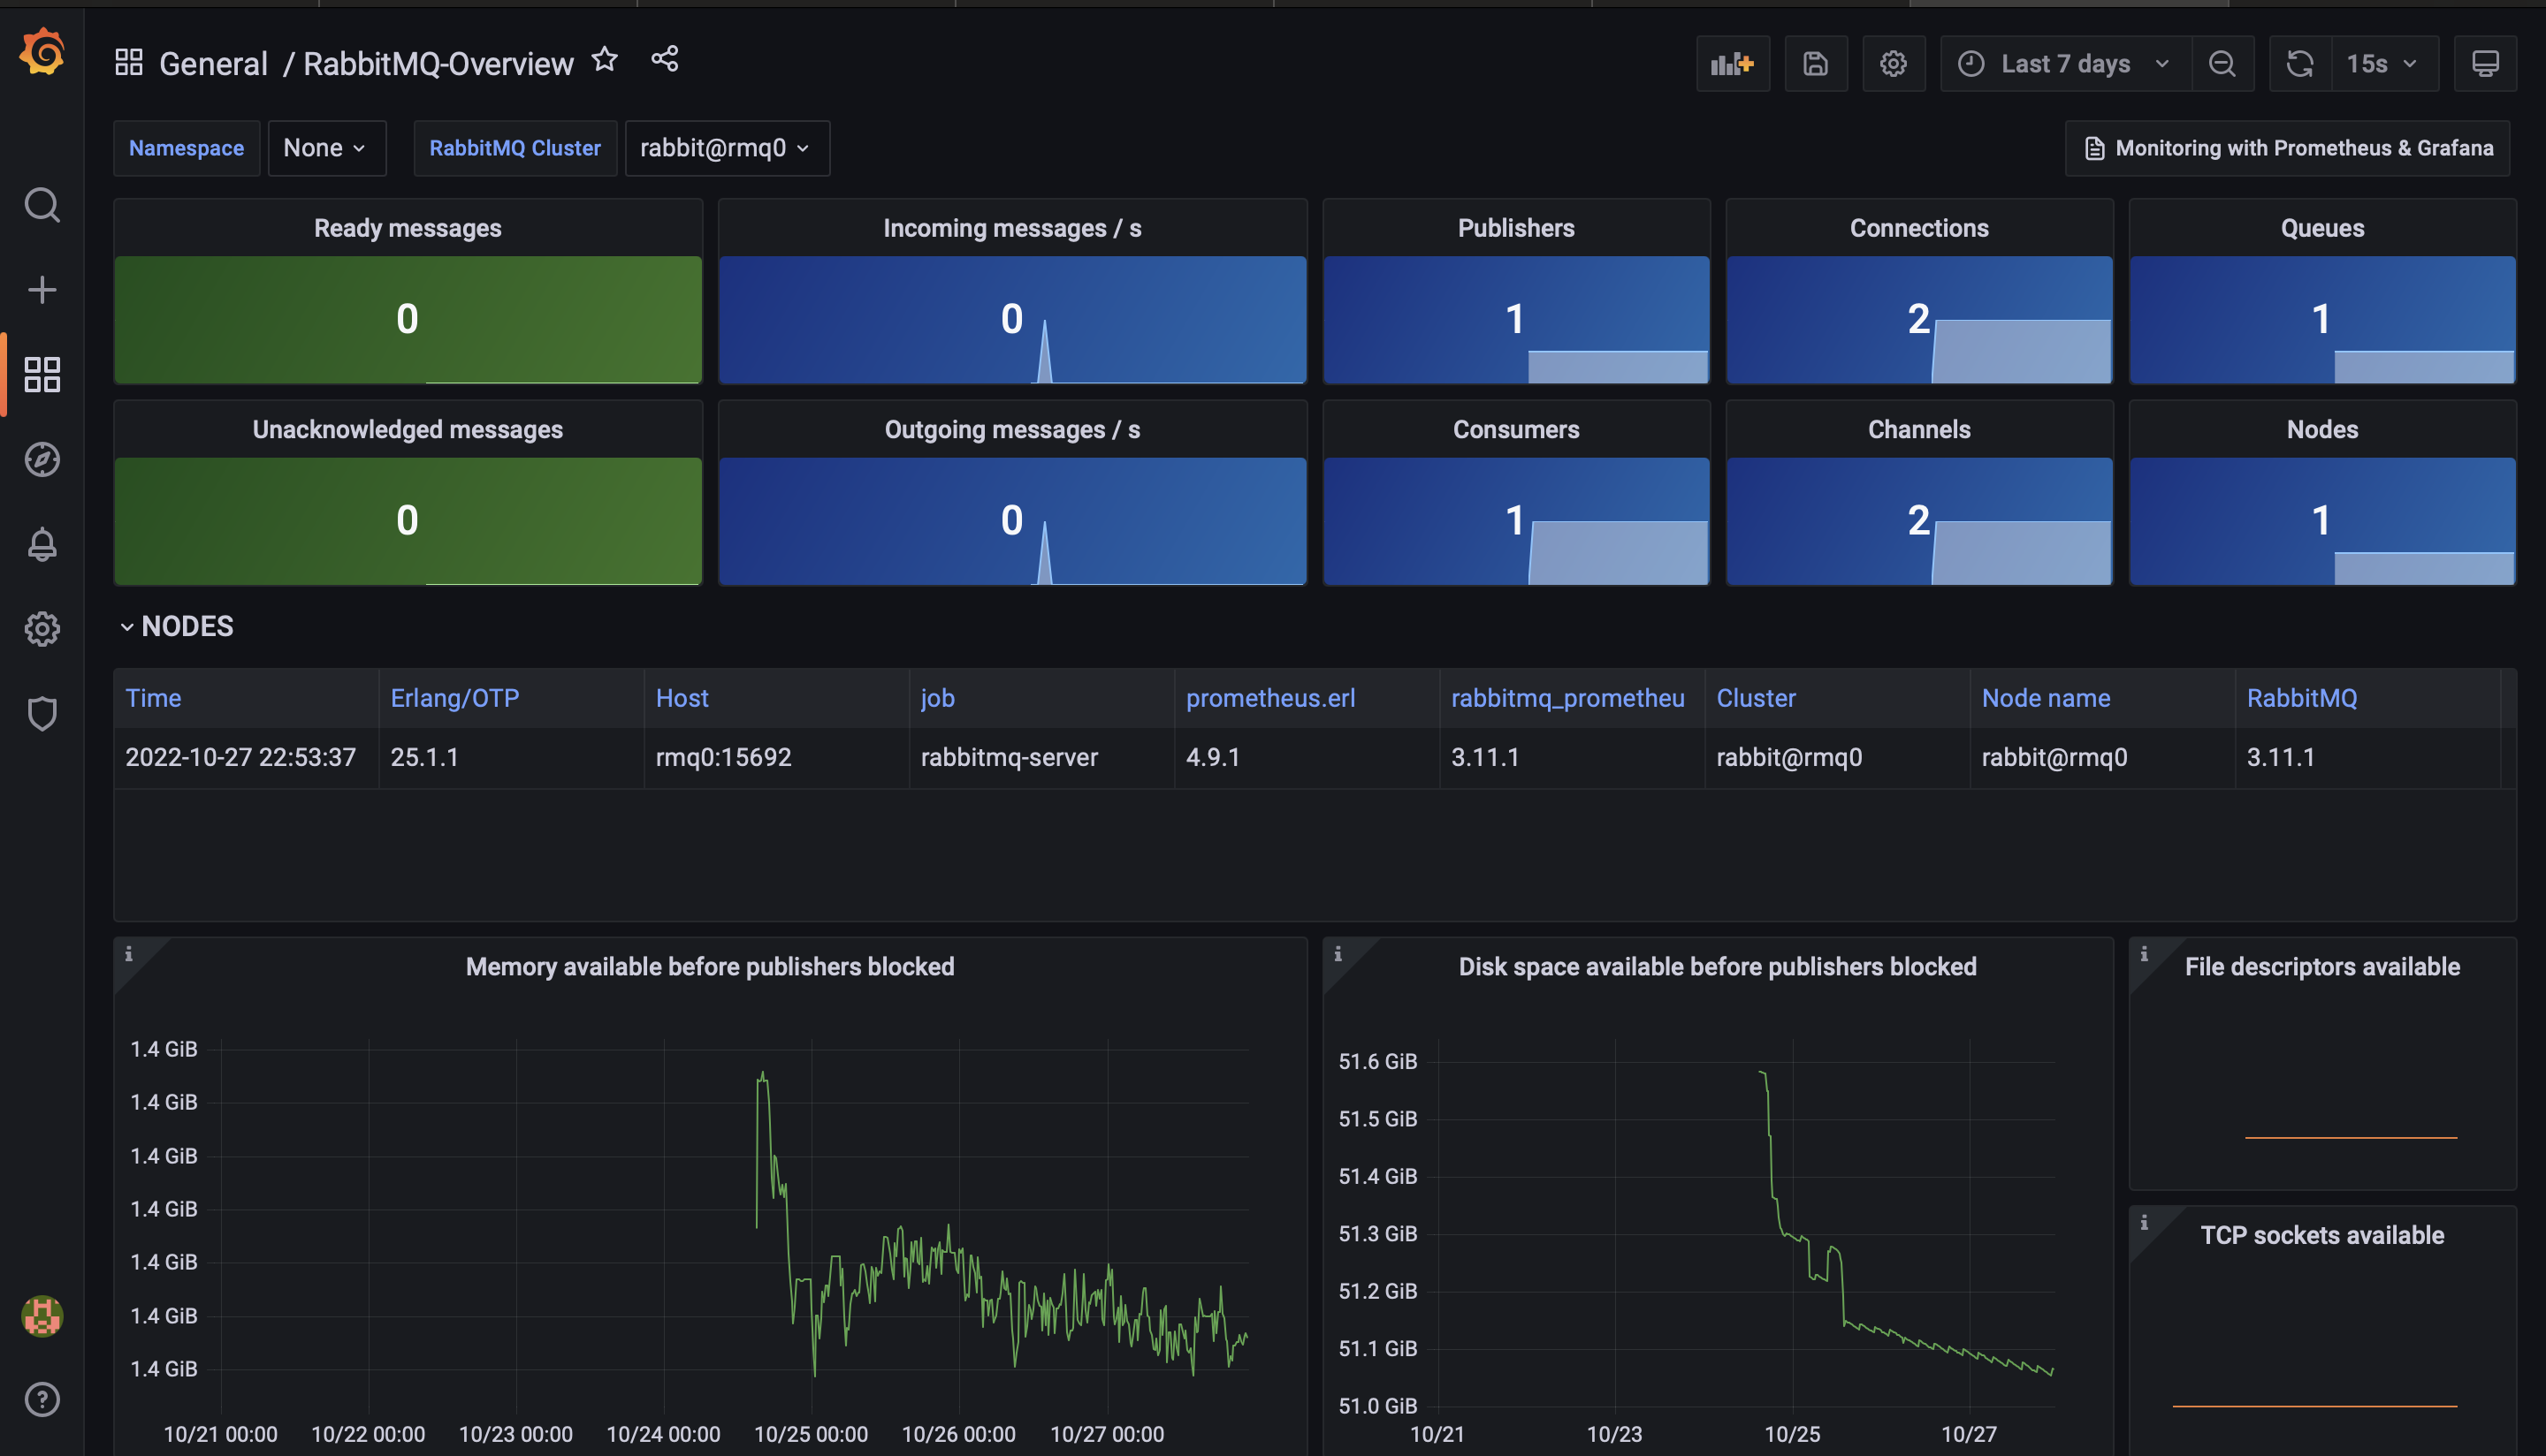
Task: Open Memory available before publishers blocked title
Action: point(709,966)
